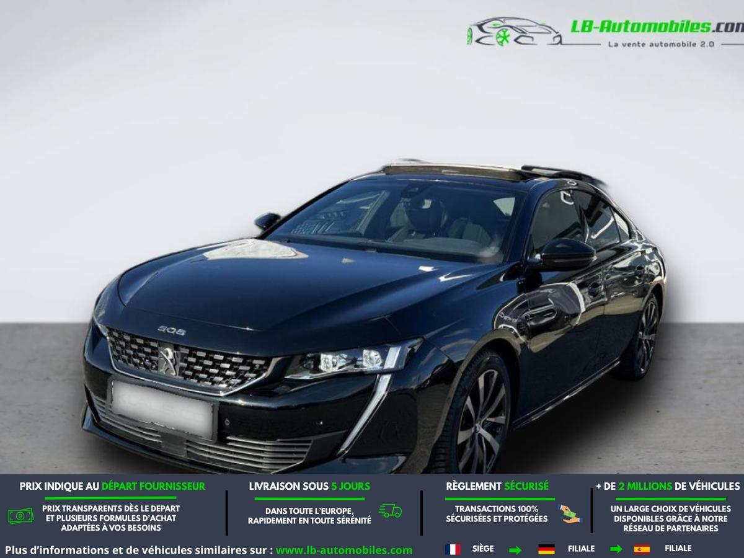Click the text 'TRANSACTIONS 100% SÉCURISÉES ET PROTÉGÉES'
This screenshot has height=558, width=744.
(497, 514)
